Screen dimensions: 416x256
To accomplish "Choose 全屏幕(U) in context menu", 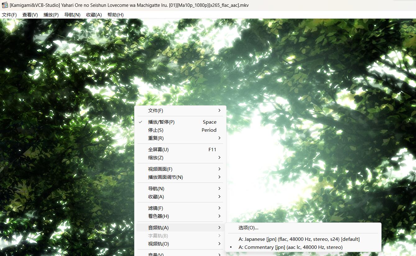I will (x=180, y=150).
